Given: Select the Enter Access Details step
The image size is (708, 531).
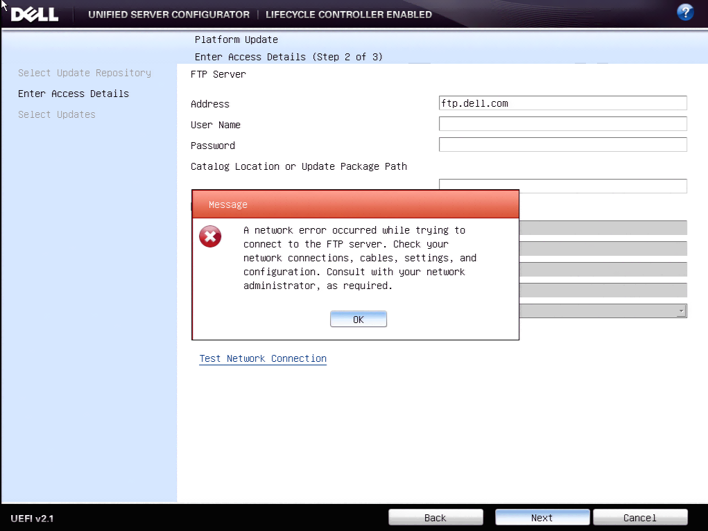Looking at the screenshot, I should pyautogui.click(x=74, y=93).
